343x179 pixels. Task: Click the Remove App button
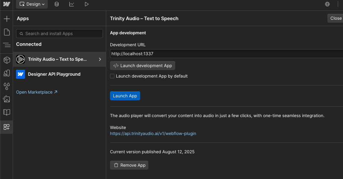129,165
